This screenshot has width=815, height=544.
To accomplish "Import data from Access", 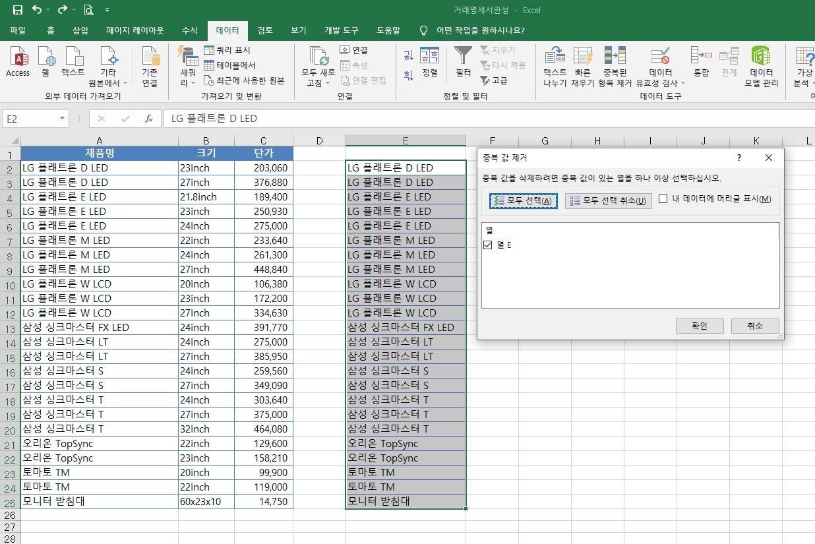I will [18, 63].
